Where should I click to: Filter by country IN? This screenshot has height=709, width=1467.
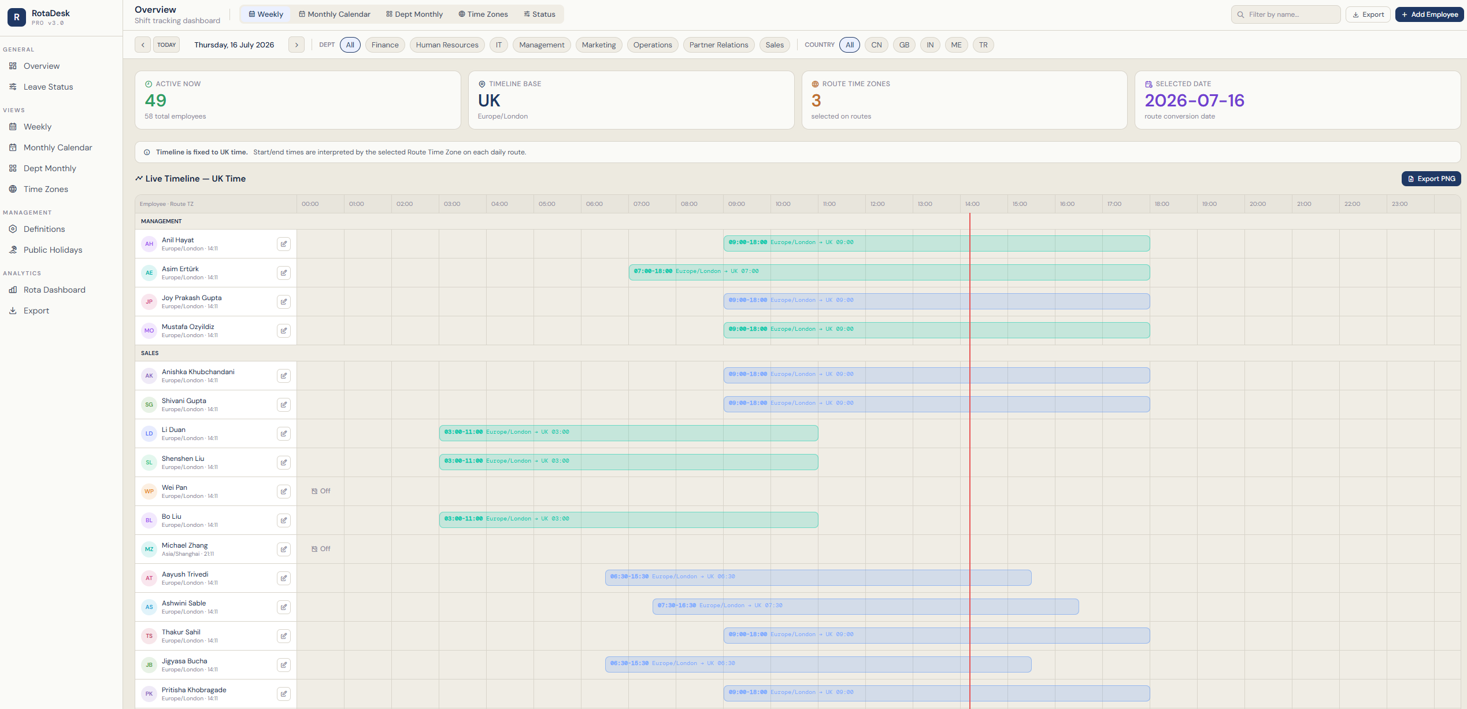click(x=930, y=45)
